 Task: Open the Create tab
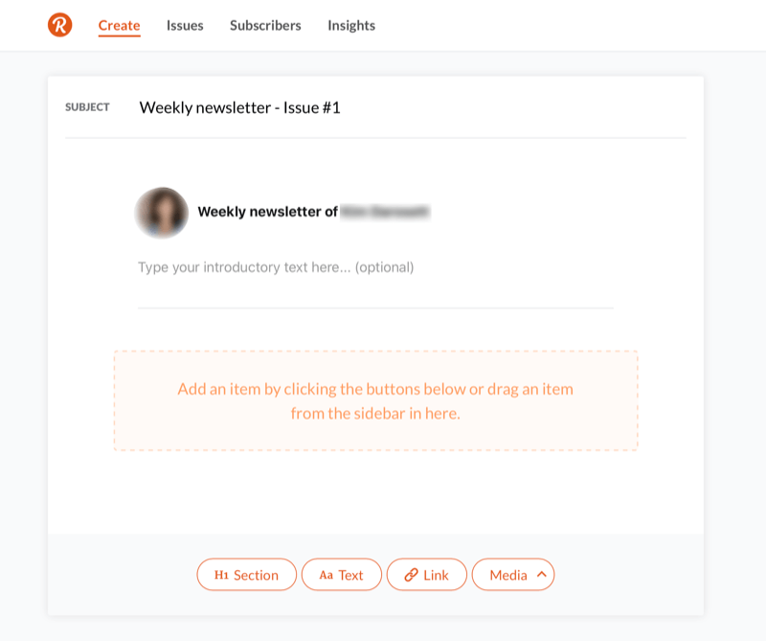pos(119,26)
